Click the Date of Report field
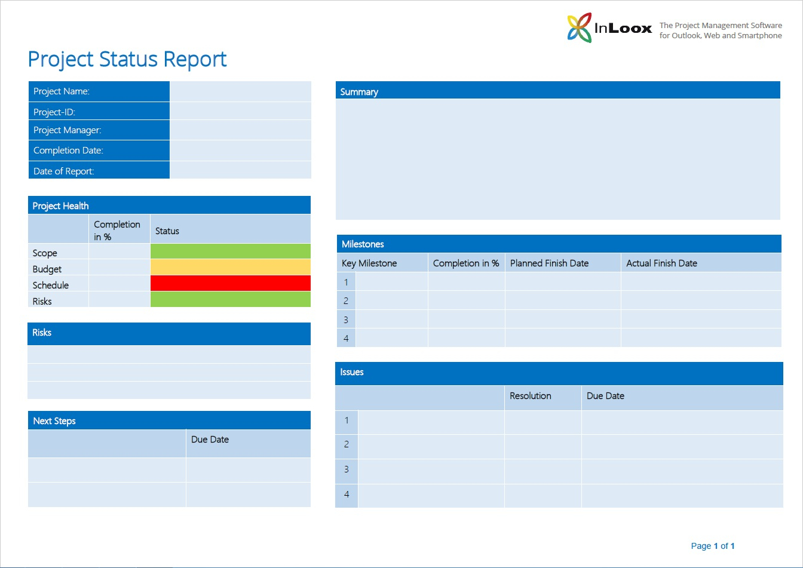The height and width of the screenshot is (568, 803). pos(240,171)
